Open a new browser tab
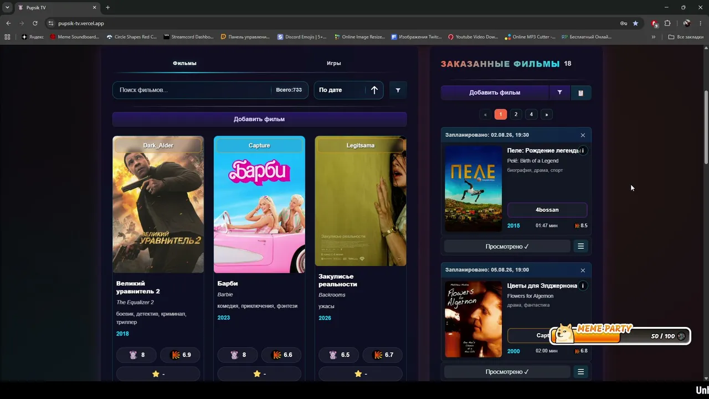 107,8
